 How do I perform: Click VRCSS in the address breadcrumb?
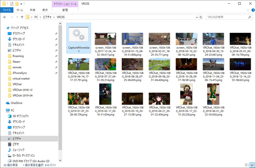click(60, 17)
